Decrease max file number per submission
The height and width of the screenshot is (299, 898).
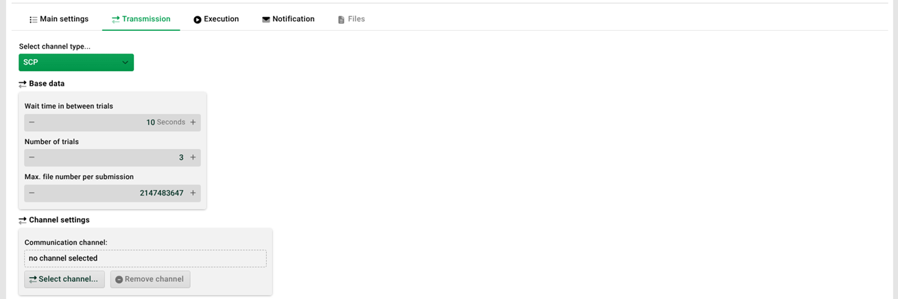[x=32, y=193]
